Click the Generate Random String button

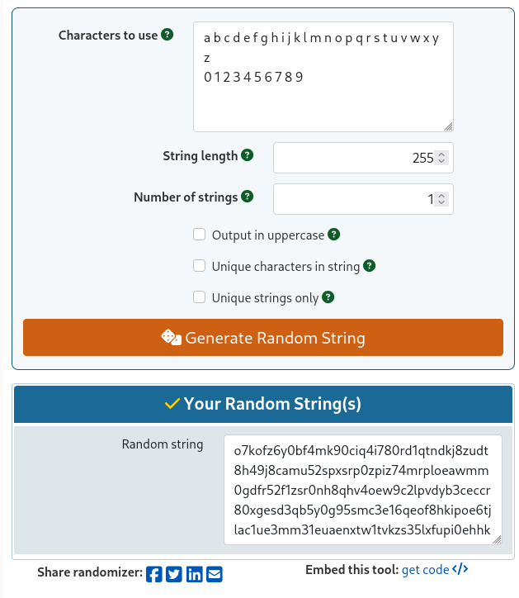[x=262, y=338]
